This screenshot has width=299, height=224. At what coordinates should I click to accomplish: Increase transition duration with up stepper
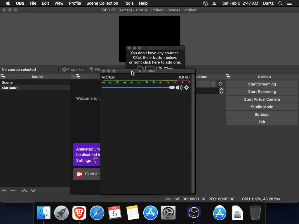221,89
